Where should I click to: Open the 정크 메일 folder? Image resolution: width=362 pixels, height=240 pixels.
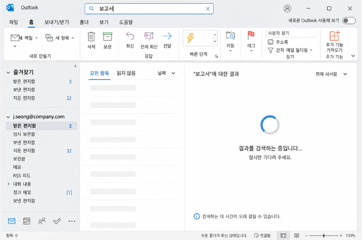coord(22,192)
